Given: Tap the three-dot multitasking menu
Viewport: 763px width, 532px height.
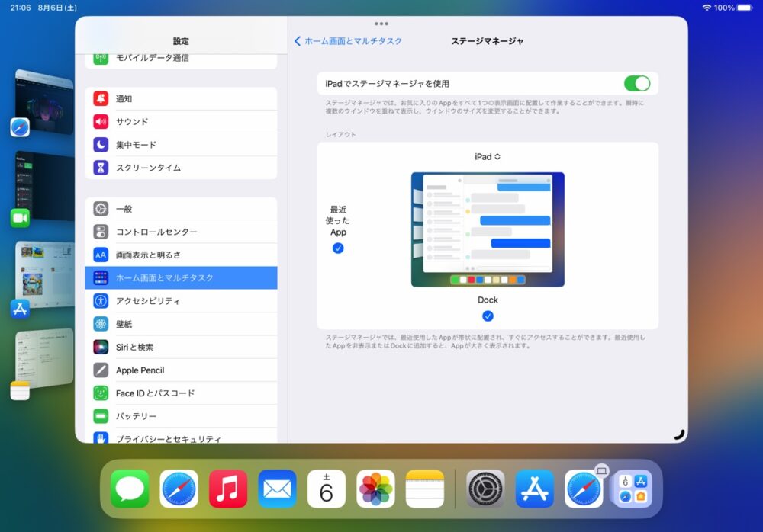Looking at the screenshot, I should coord(381,24).
